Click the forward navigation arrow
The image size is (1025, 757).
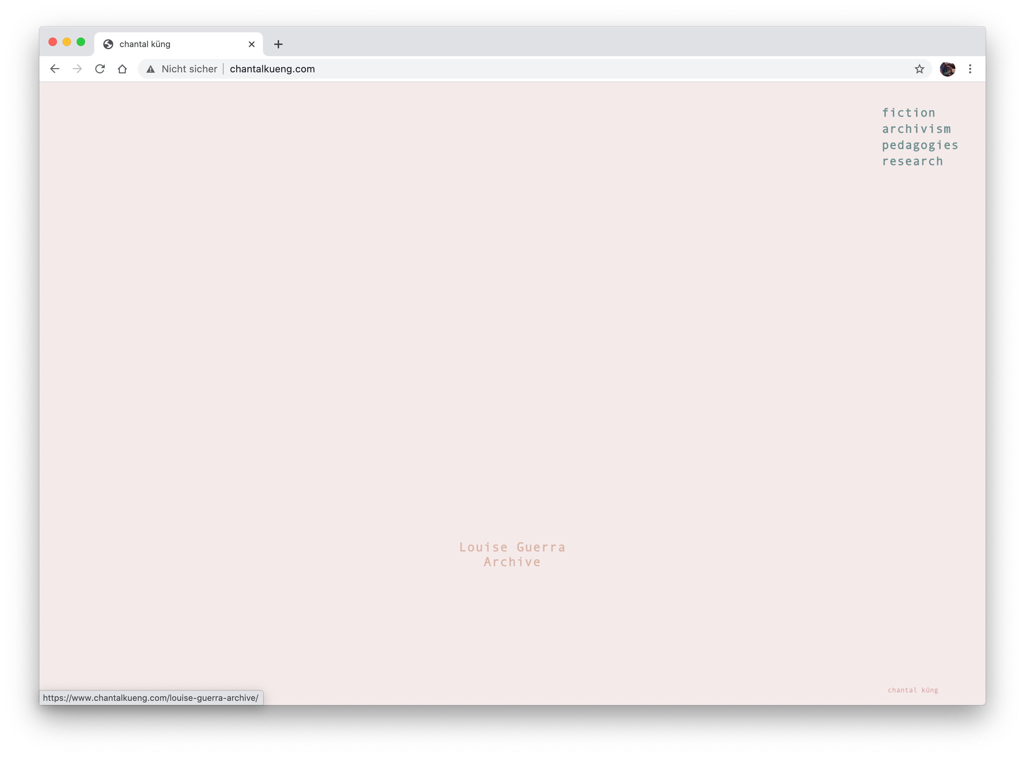click(77, 69)
